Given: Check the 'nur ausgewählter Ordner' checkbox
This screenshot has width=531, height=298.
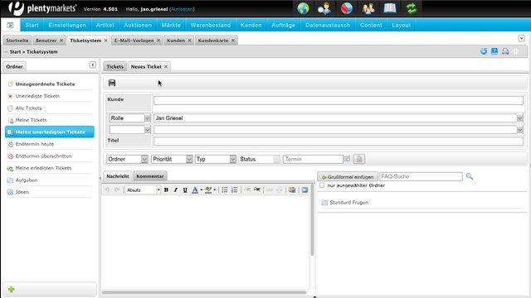Looking at the screenshot, I should (x=322, y=185).
